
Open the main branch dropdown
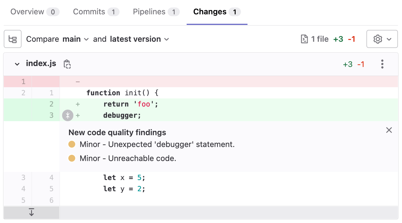coord(75,39)
